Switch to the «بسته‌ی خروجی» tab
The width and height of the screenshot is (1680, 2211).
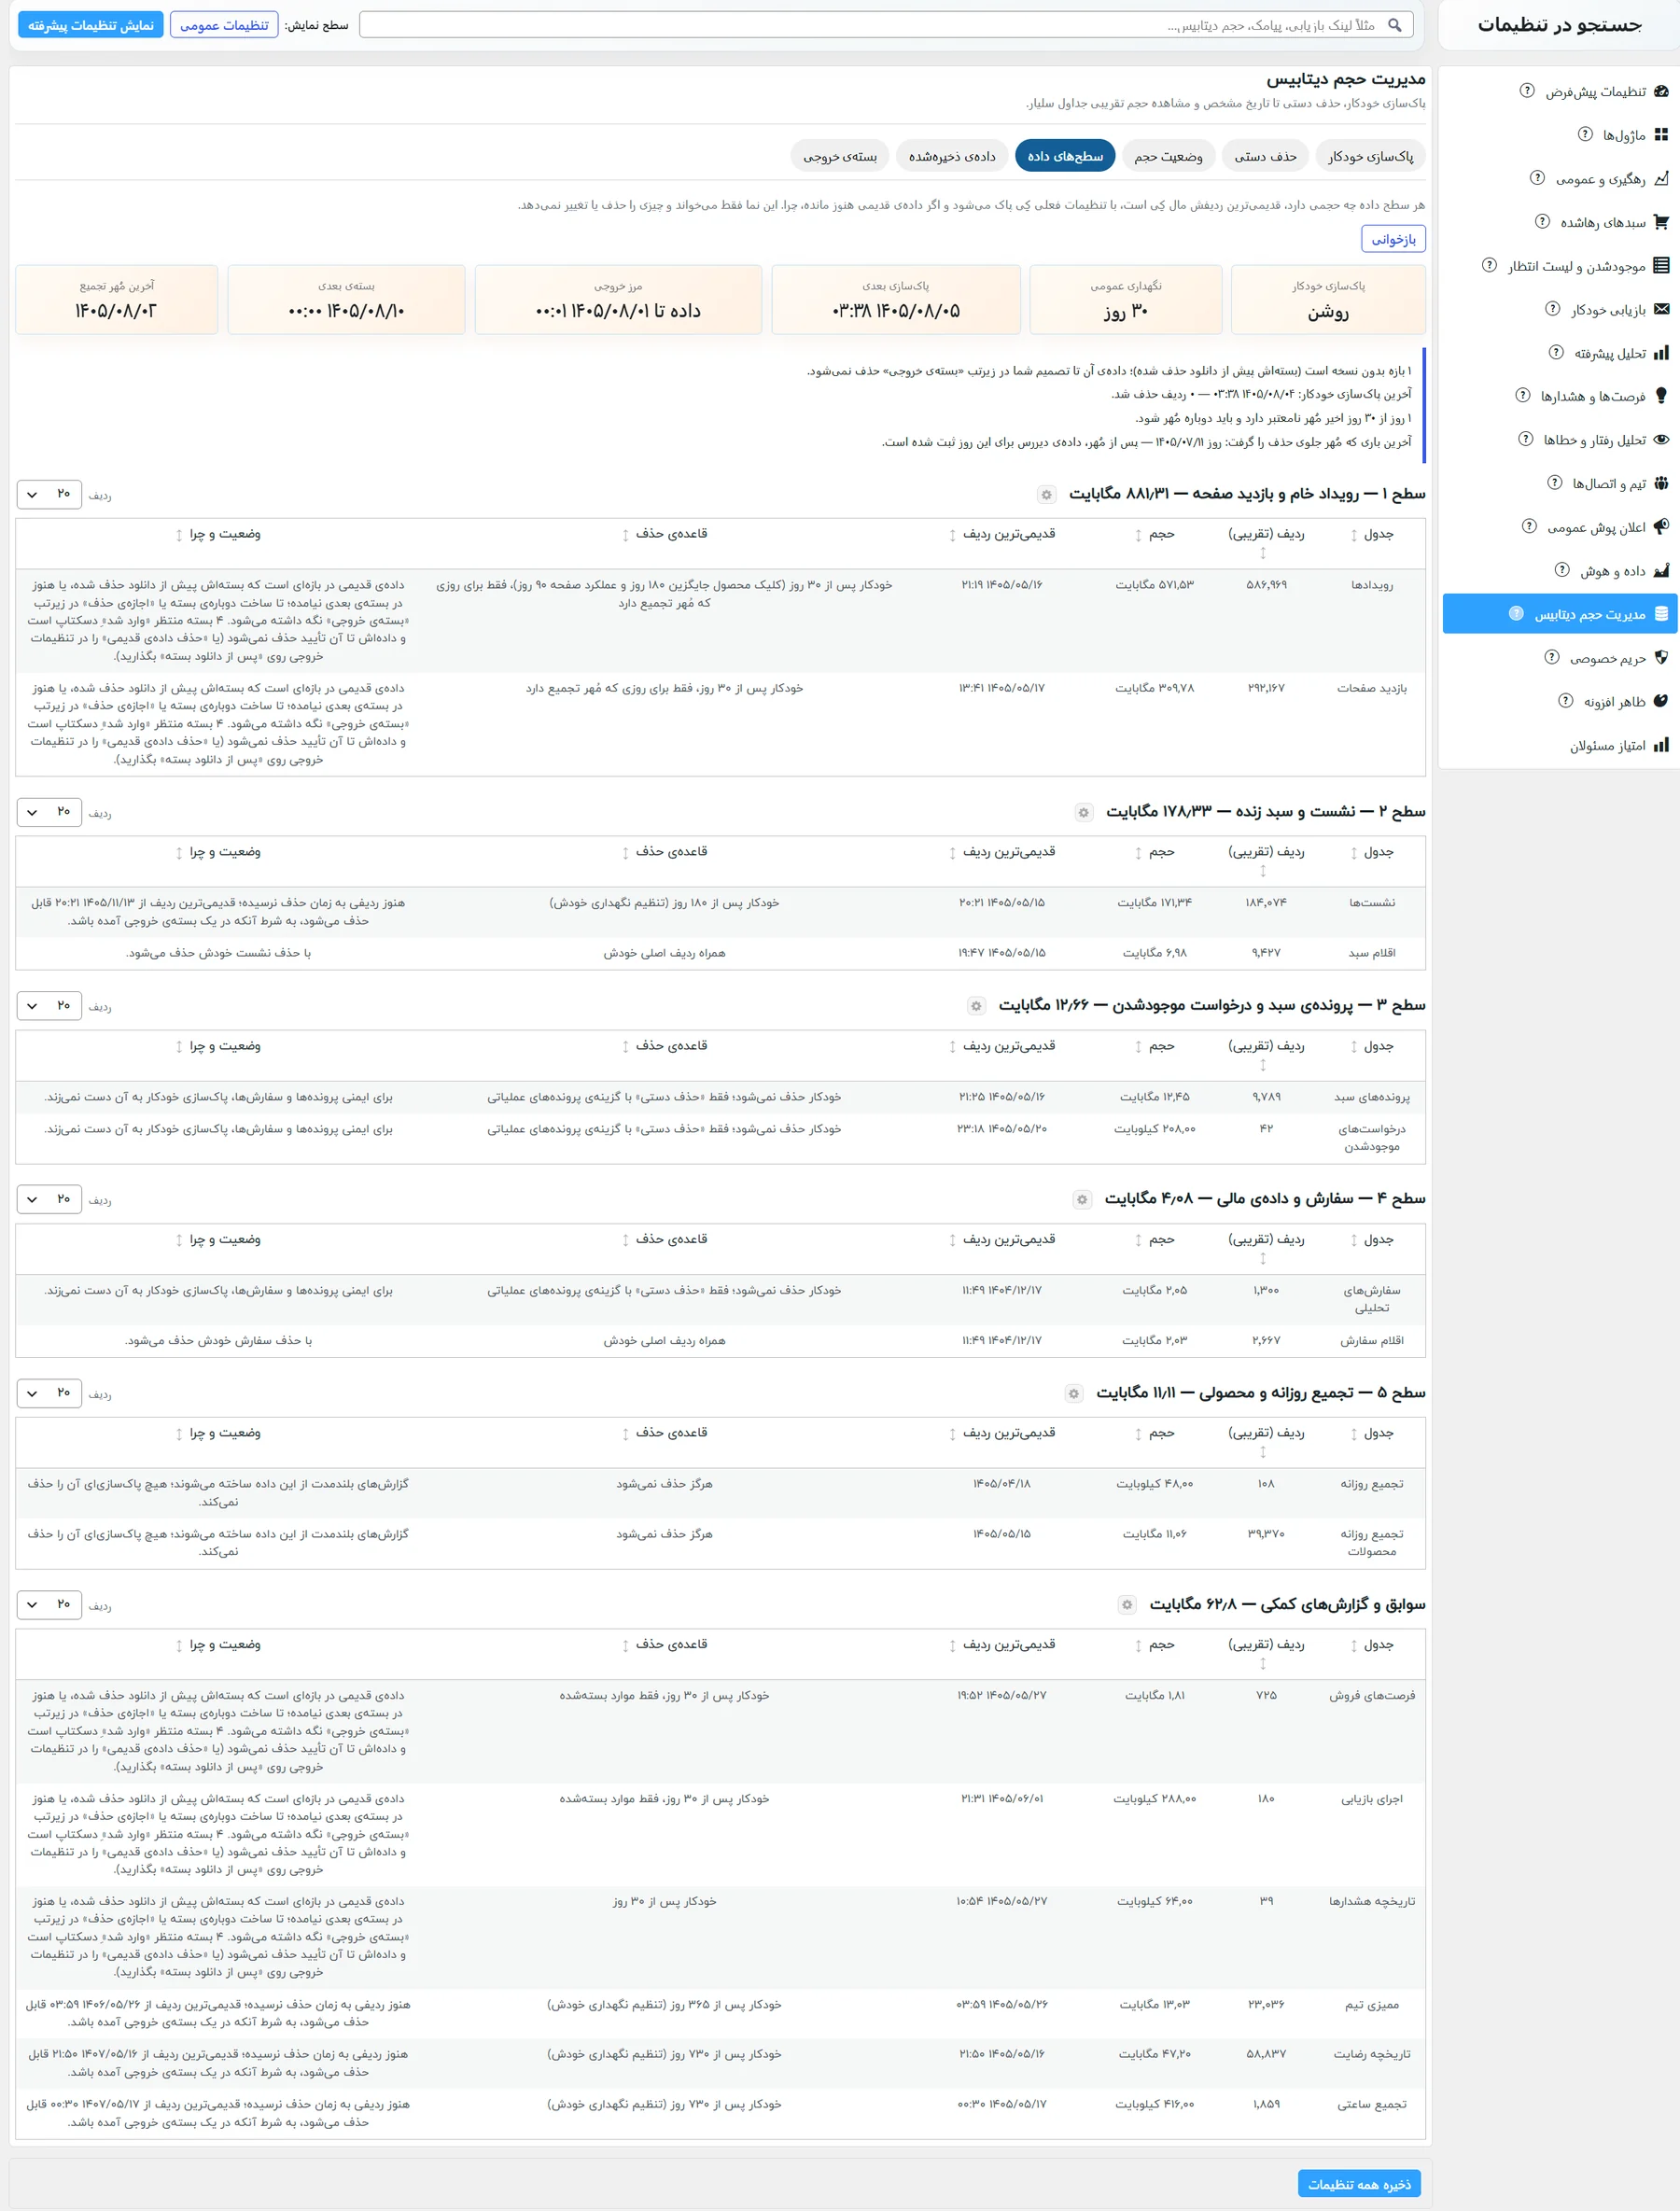click(x=840, y=156)
